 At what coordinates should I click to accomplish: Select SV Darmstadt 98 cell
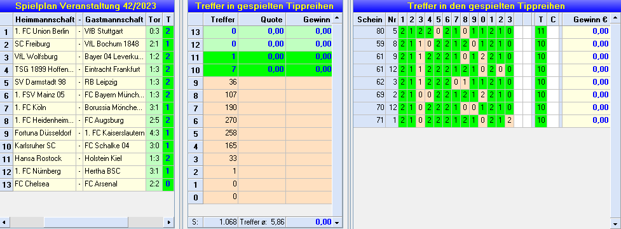[44, 83]
